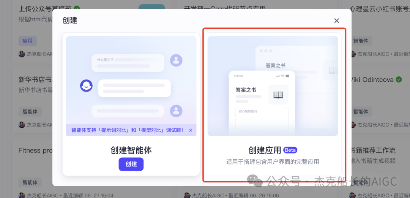Click the Beta badge next to 创建应用
Viewport: 410px width, 198px height.
point(290,150)
